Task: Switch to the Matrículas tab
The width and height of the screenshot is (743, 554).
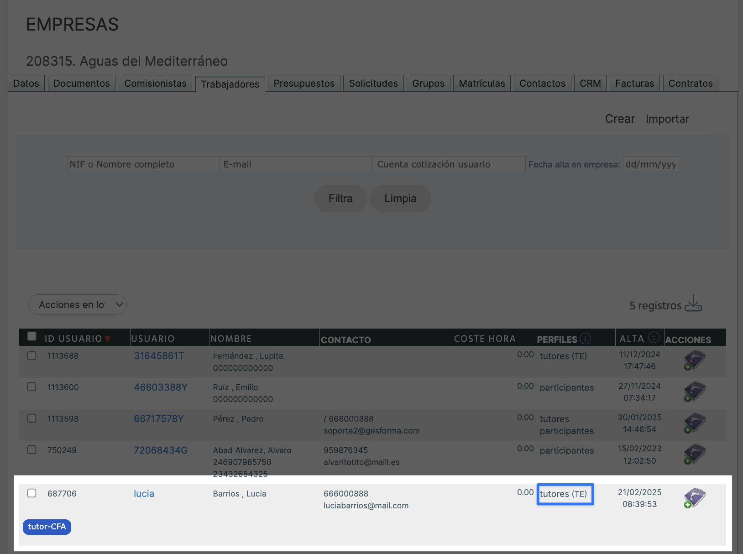Action: [x=482, y=84]
